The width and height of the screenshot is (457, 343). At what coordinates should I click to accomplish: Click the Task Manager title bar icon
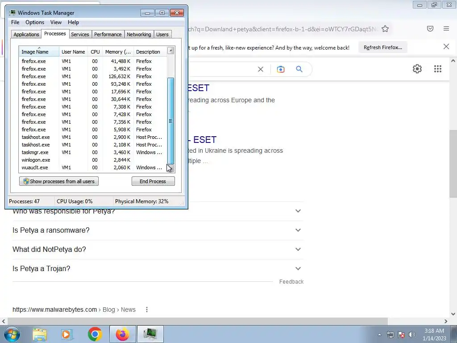12,13
